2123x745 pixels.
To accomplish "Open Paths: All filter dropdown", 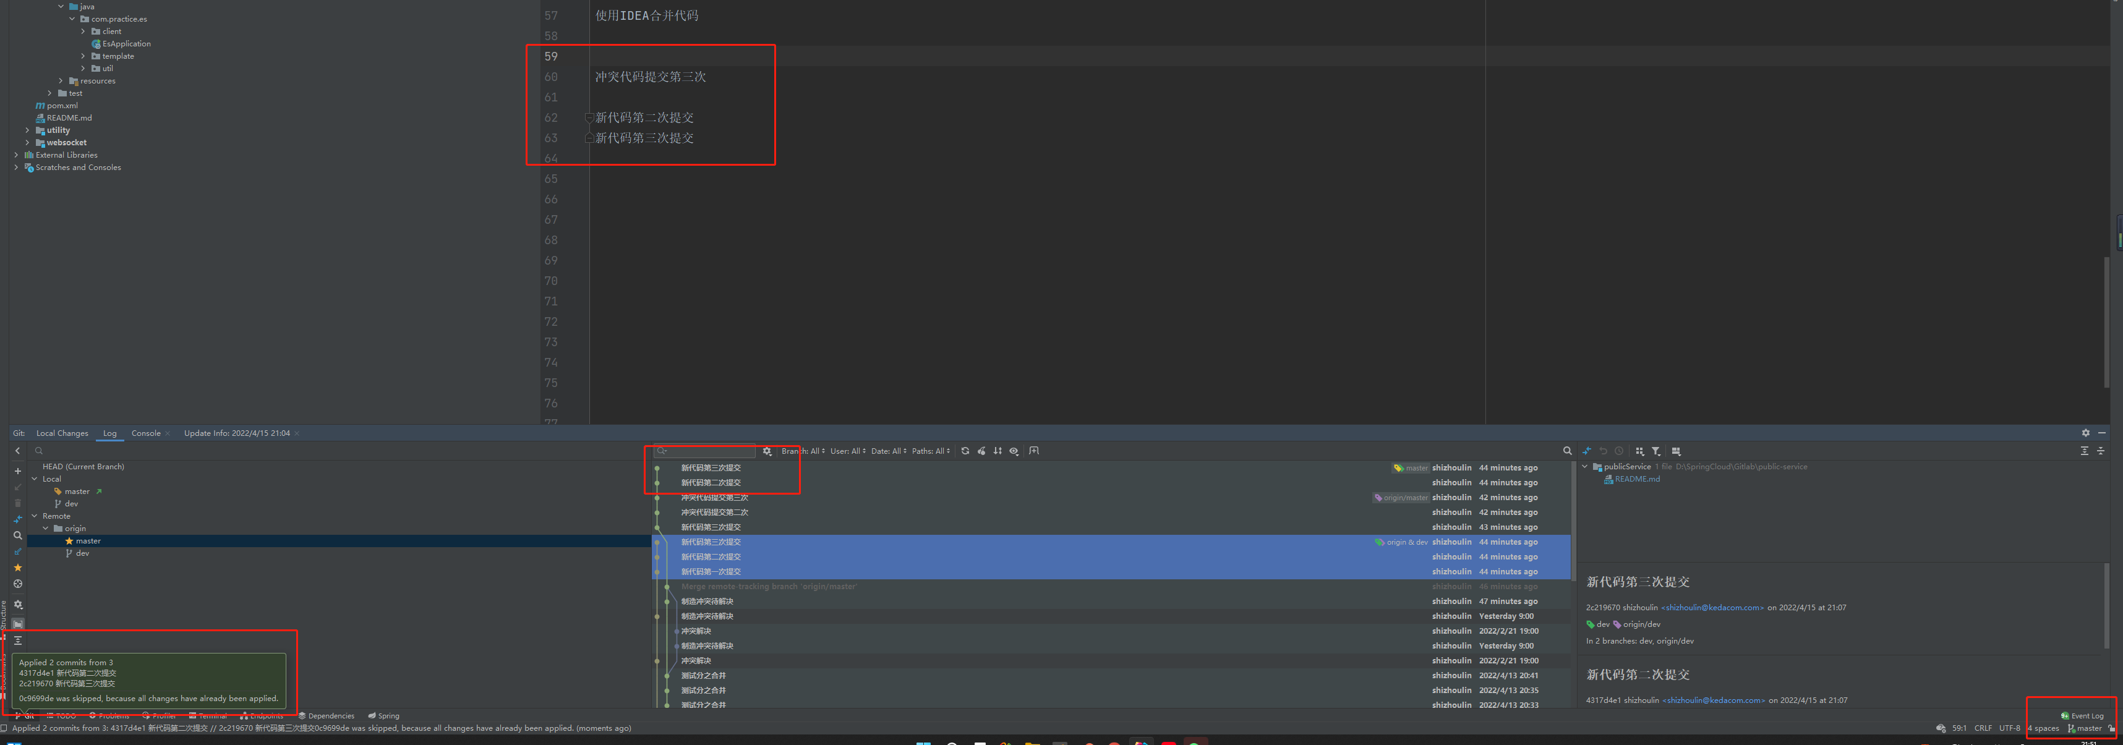I will [x=931, y=451].
